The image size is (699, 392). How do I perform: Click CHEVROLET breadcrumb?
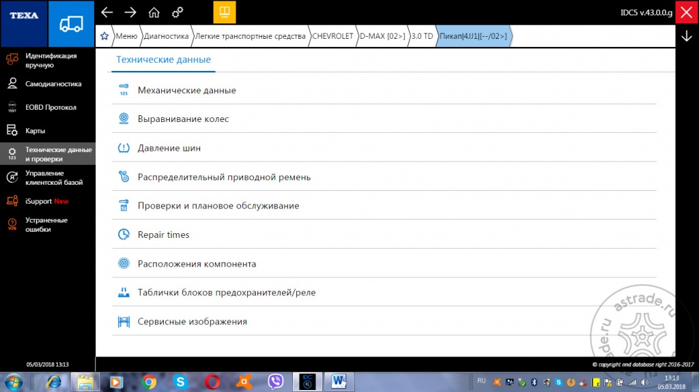coord(332,36)
